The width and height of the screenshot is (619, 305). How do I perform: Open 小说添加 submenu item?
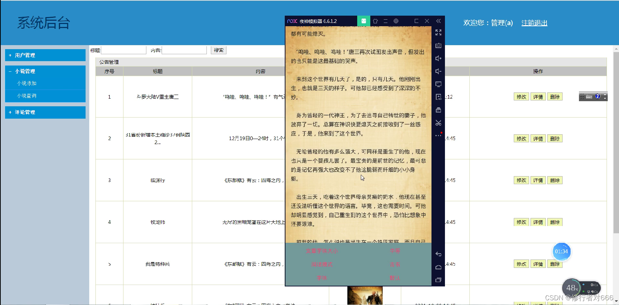[x=27, y=83]
